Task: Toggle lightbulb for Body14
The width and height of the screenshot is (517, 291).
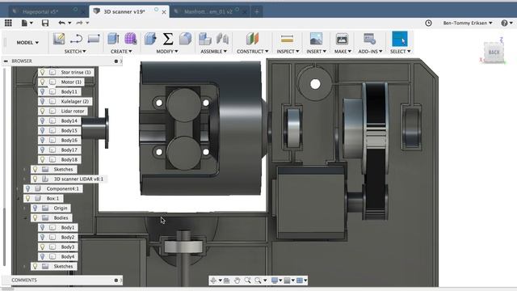Action: pyautogui.click(x=42, y=120)
